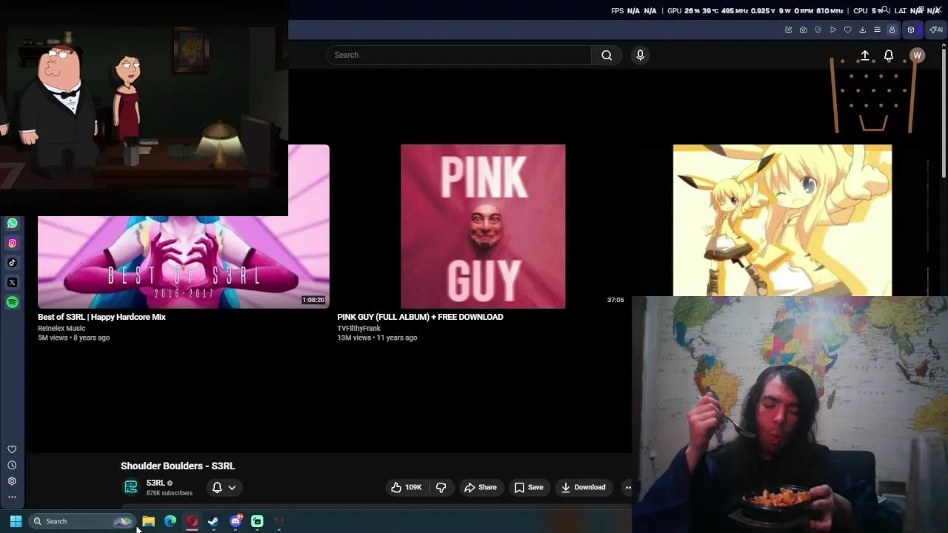948x533 pixels.
Task: Share the Shoulder Boulders video
Action: point(480,487)
